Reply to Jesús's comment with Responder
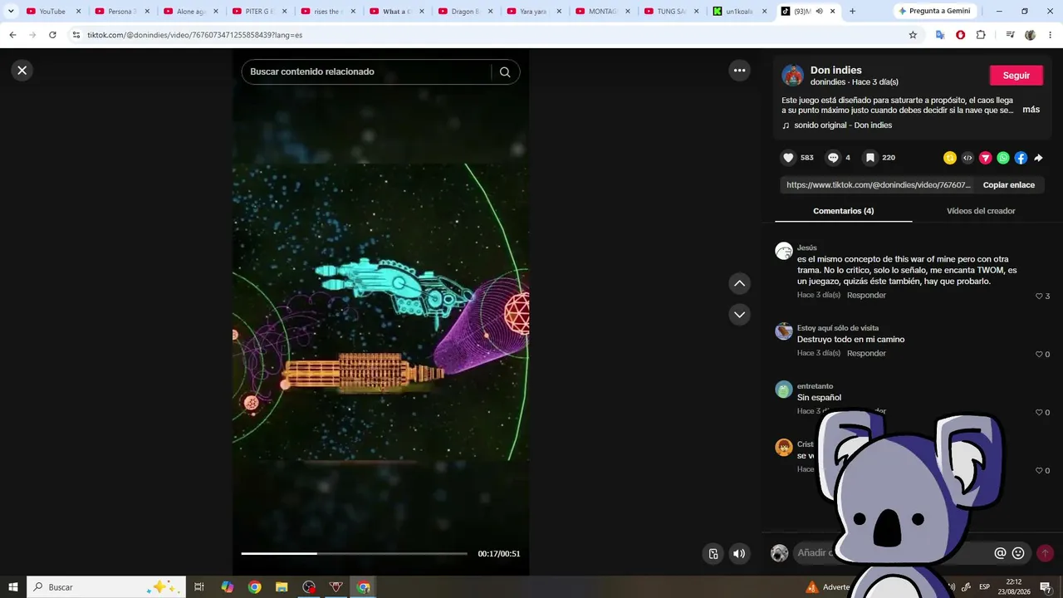This screenshot has width=1063, height=598. click(x=866, y=295)
